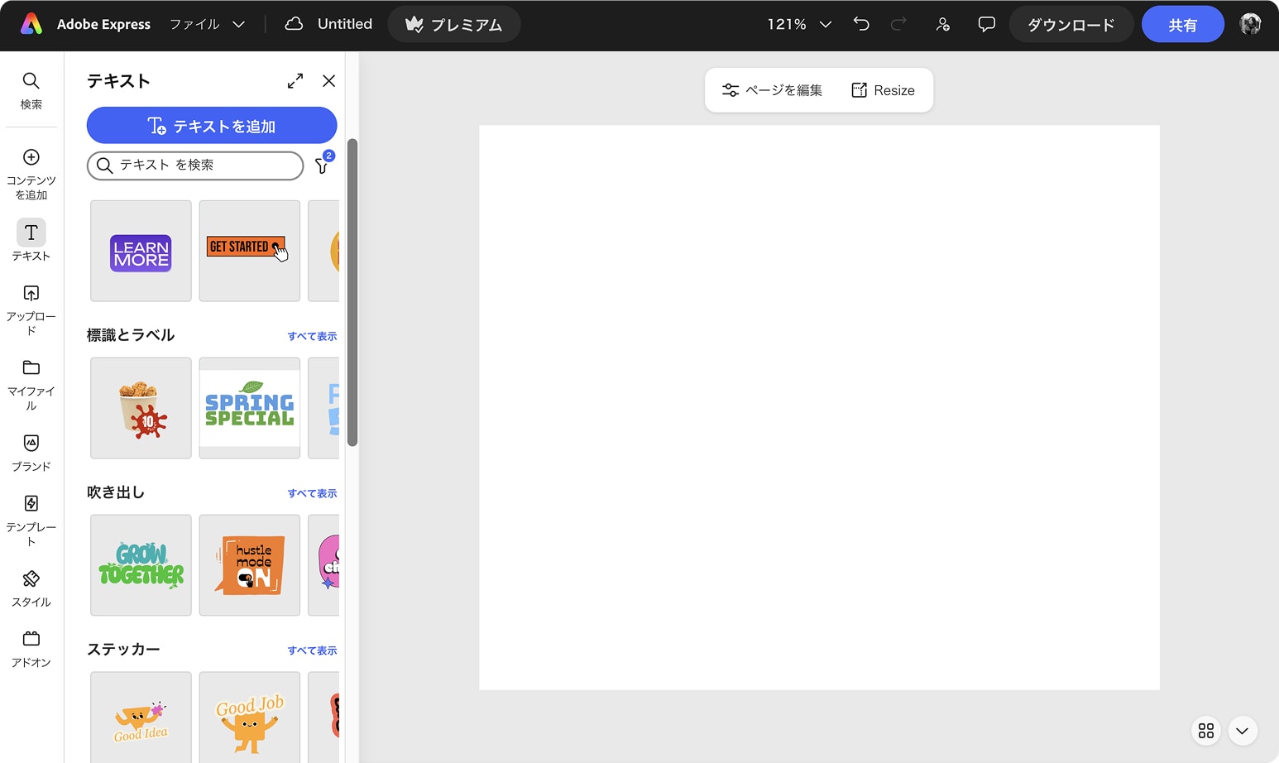Expand the bottom-right chevron menu

[1242, 731]
